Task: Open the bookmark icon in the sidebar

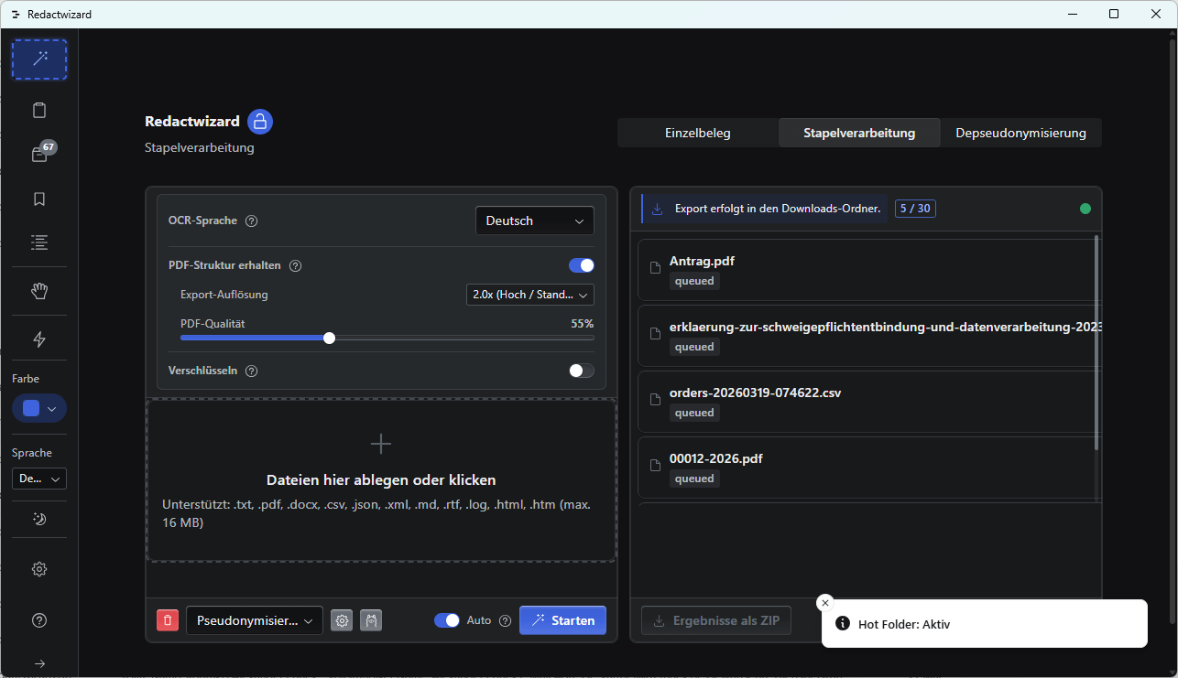Action: pos(39,199)
